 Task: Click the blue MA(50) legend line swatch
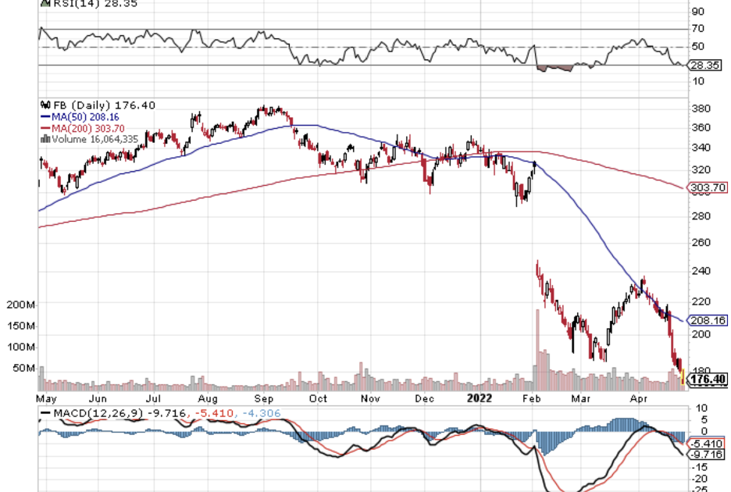[45, 117]
